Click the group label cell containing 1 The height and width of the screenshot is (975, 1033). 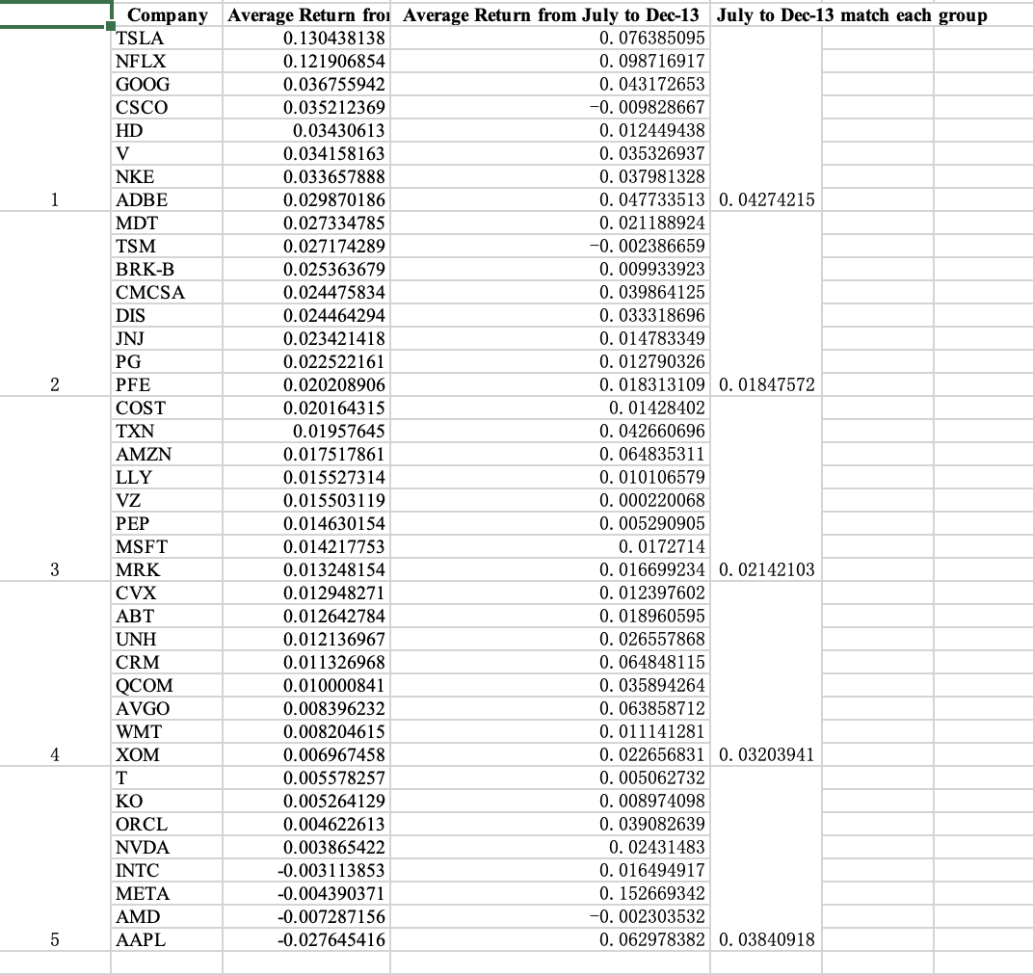coord(53,200)
